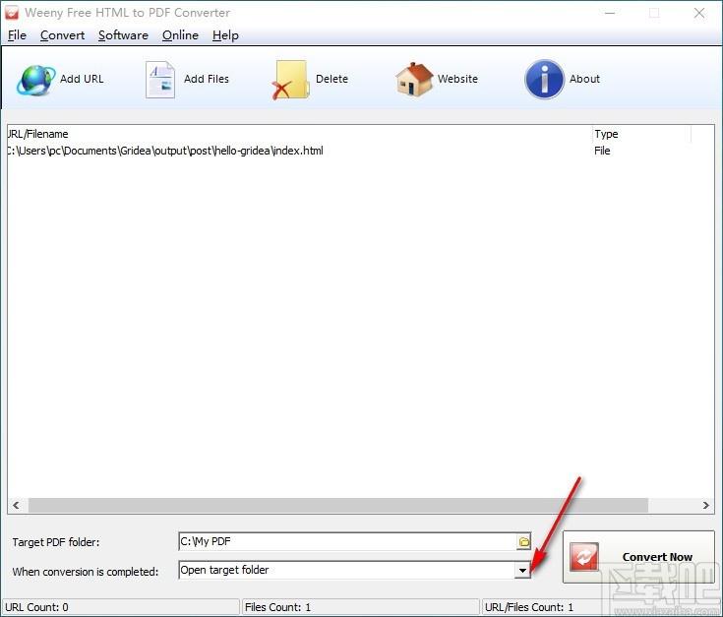Viewport: 723px width, 617px height.
Task: Open the Software menu
Action: (x=123, y=35)
